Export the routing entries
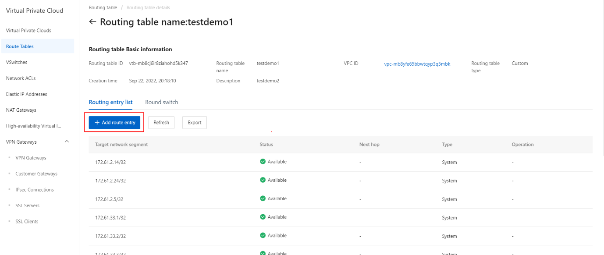The width and height of the screenshot is (604, 255). (x=195, y=123)
